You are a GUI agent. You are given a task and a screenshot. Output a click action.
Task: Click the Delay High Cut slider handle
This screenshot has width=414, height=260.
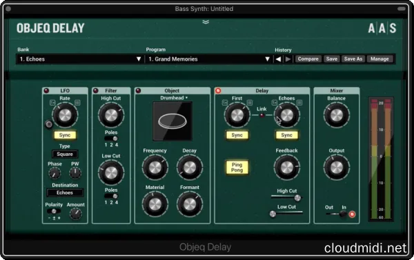(297, 198)
